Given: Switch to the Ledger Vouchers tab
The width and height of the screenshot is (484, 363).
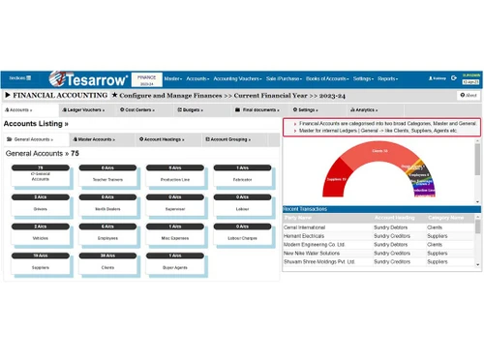Looking at the screenshot, I should point(87,110).
